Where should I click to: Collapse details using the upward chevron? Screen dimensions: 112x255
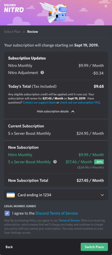(x=73, y=111)
